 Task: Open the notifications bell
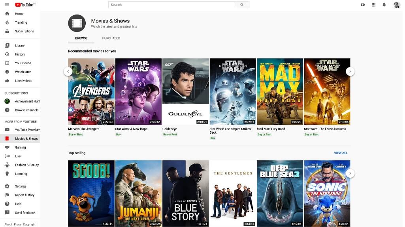pos(383,4)
